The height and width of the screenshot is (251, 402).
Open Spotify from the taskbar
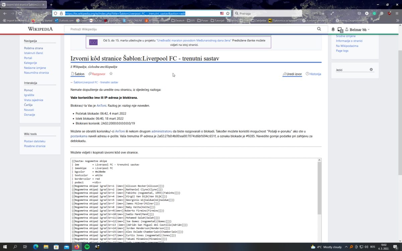click(87, 247)
